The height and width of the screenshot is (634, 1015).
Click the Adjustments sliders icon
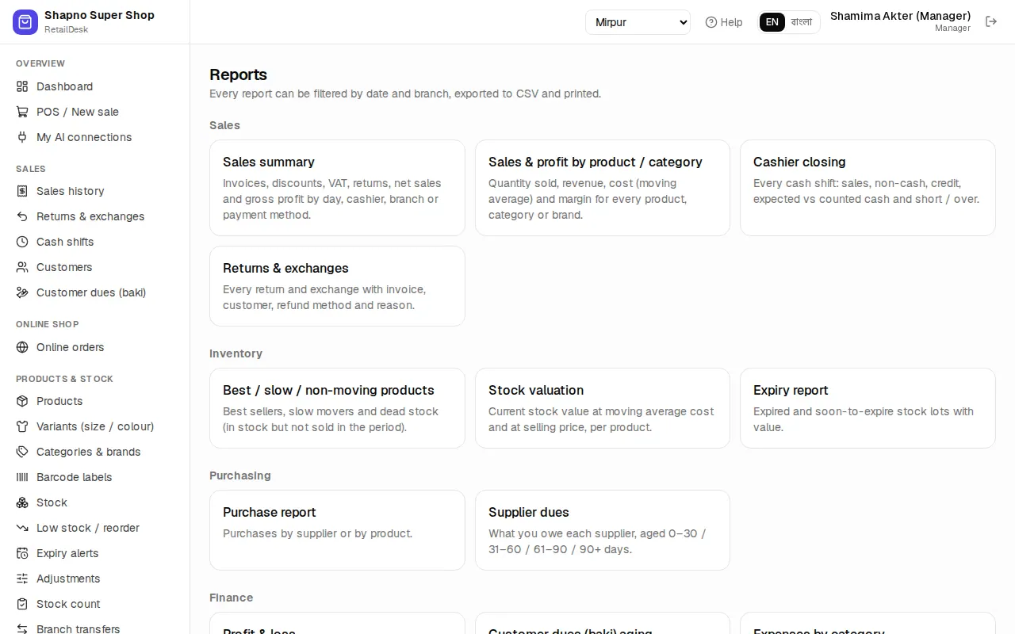click(x=22, y=579)
